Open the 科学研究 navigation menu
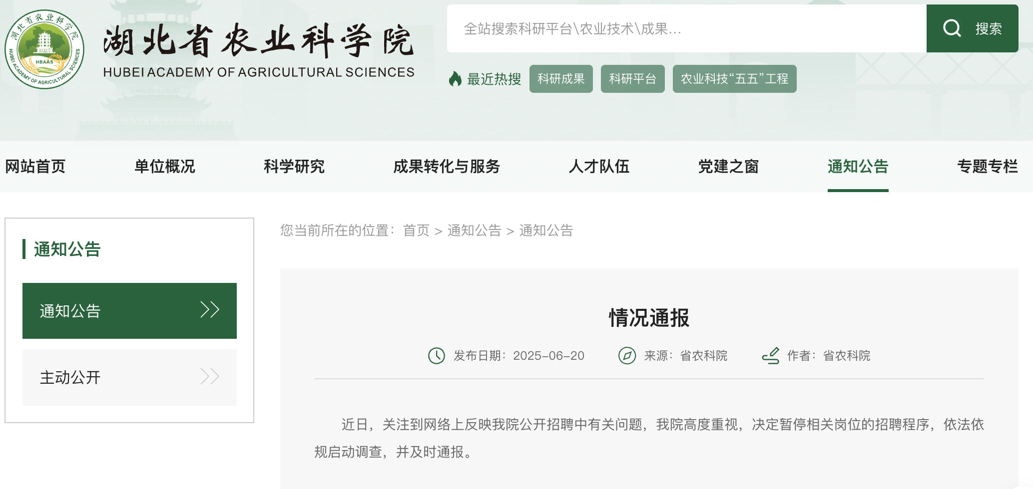The image size is (1033, 489). 294,166
